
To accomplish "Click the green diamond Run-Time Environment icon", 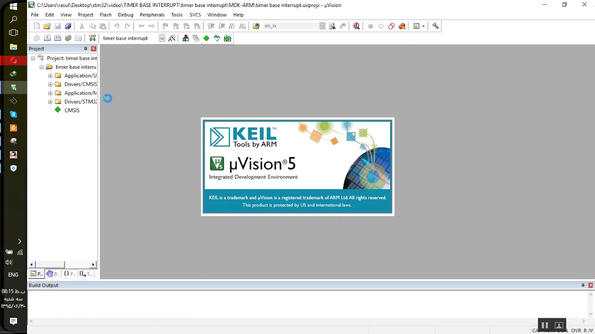I will pyautogui.click(x=206, y=39).
